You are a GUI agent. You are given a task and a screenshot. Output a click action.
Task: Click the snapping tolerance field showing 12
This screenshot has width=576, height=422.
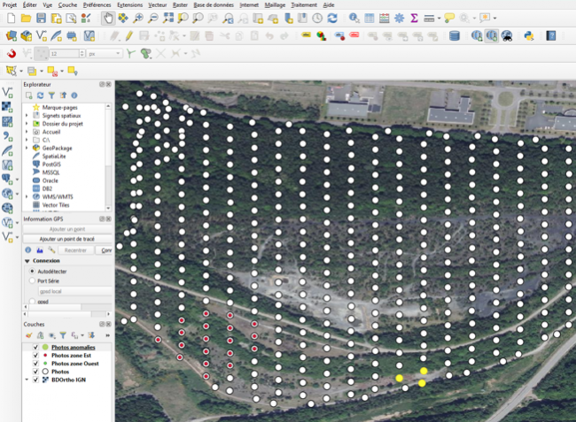(66, 54)
